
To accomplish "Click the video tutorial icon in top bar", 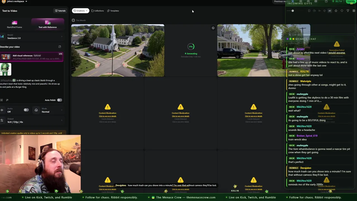I will click(316, 1).
